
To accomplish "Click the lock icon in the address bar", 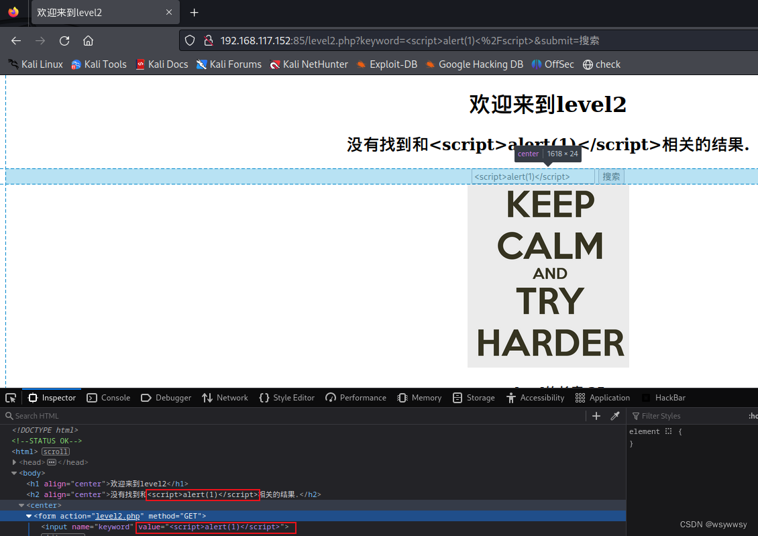I will [209, 40].
